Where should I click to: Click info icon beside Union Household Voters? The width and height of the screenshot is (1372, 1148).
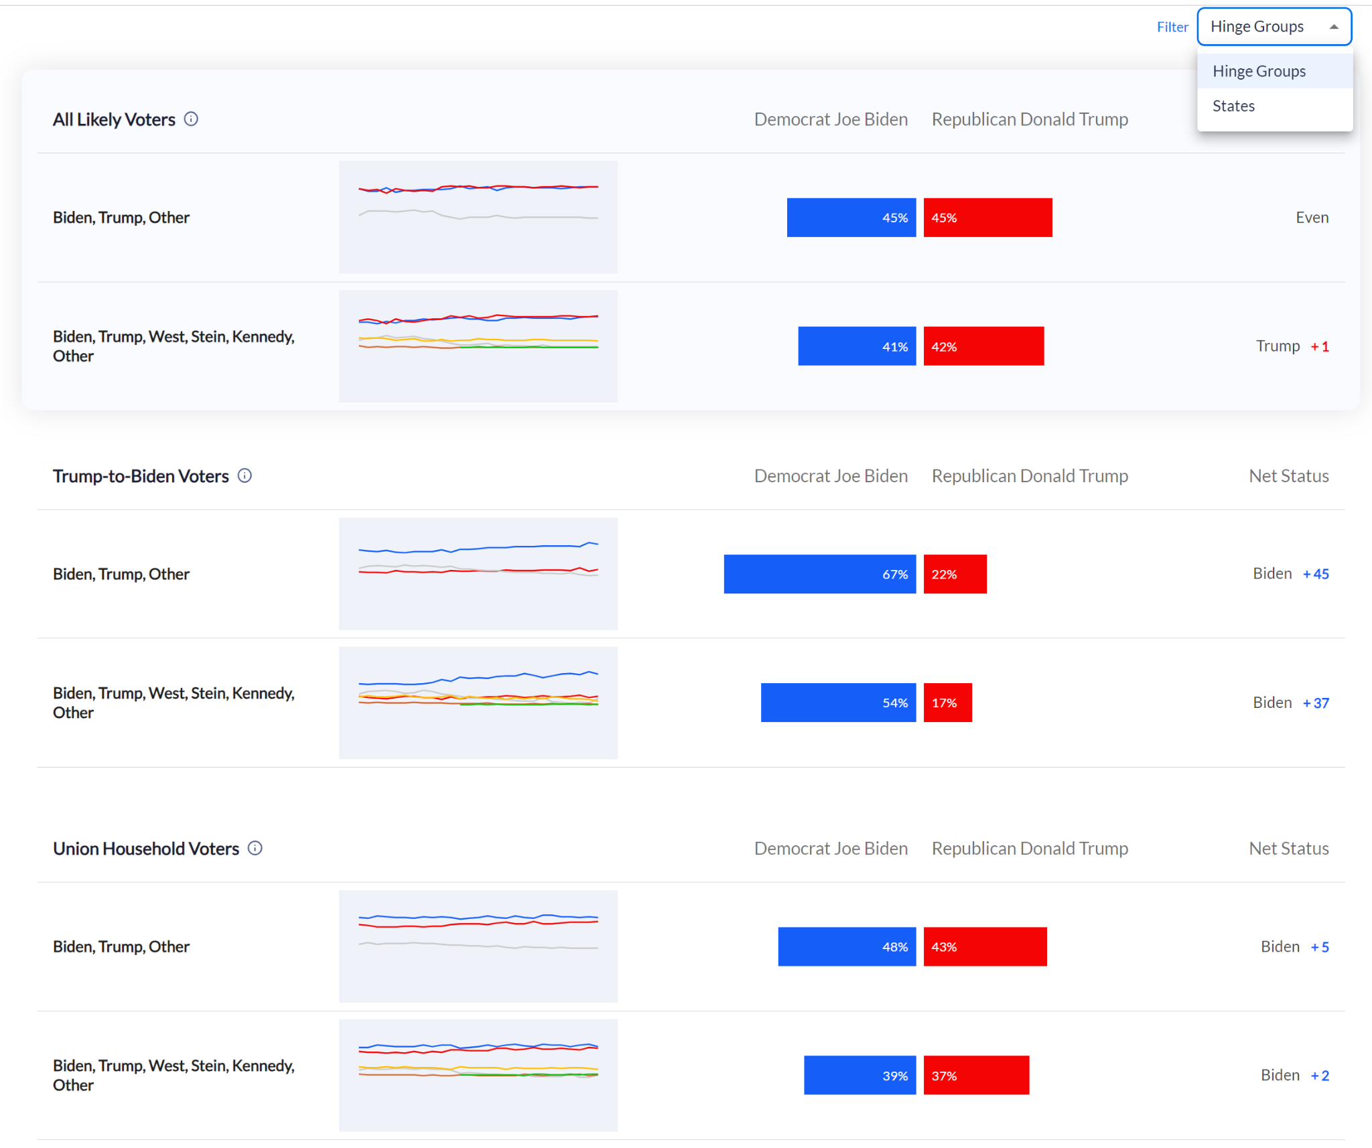point(255,848)
